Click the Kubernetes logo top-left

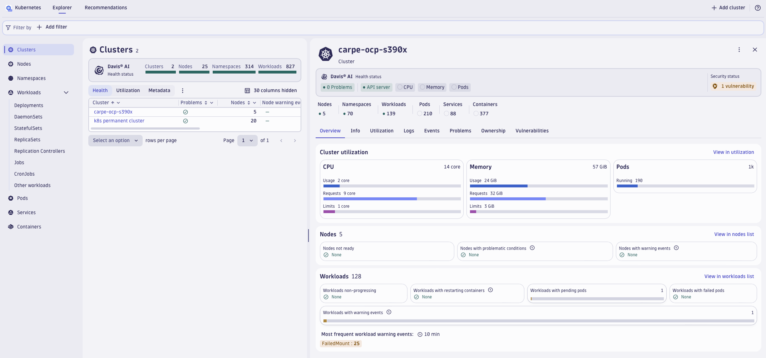click(x=9, y=8)
